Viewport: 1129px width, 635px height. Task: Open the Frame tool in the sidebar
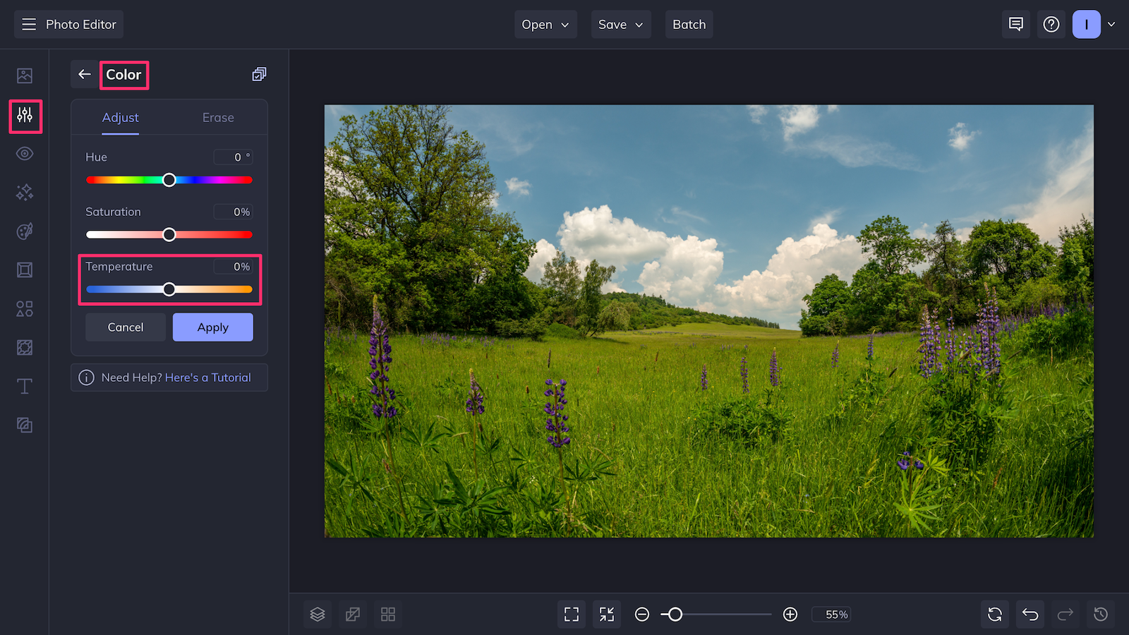25,270
